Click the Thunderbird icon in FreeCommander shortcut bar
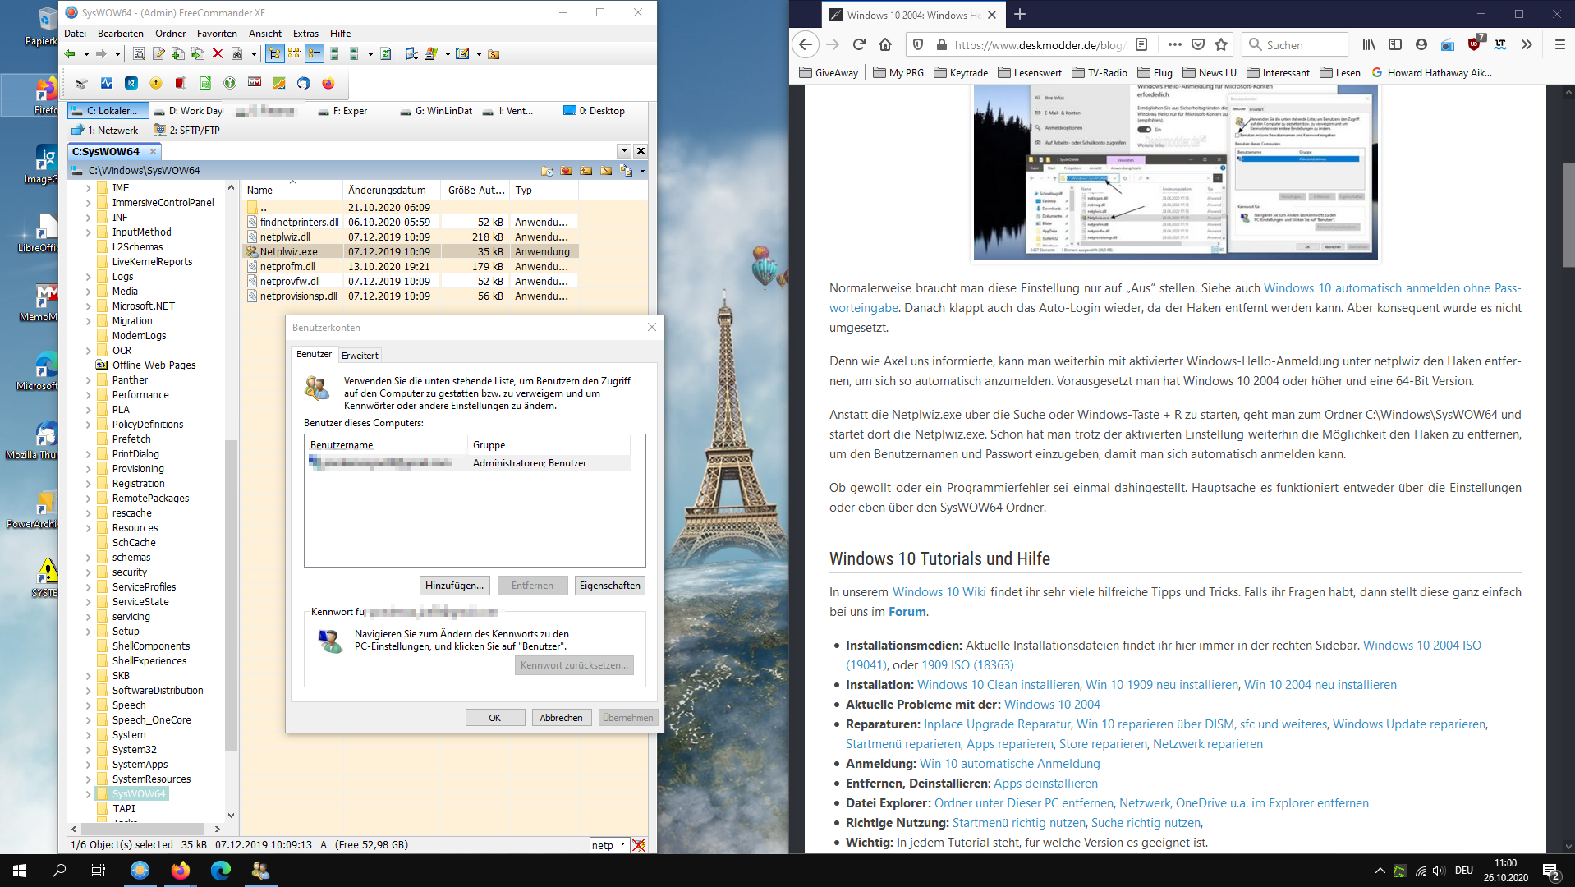1575x887 pixels. 304,83
